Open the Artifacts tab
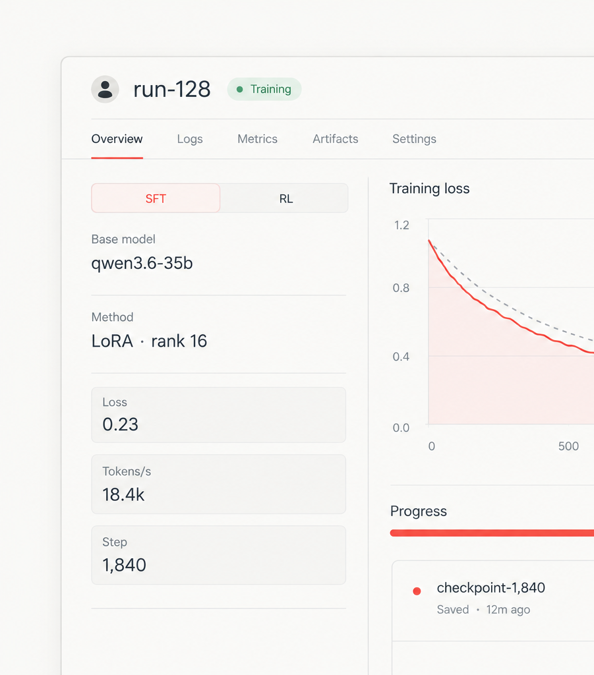594x675 pixels. pyautogui.click(x=336, y=139)
